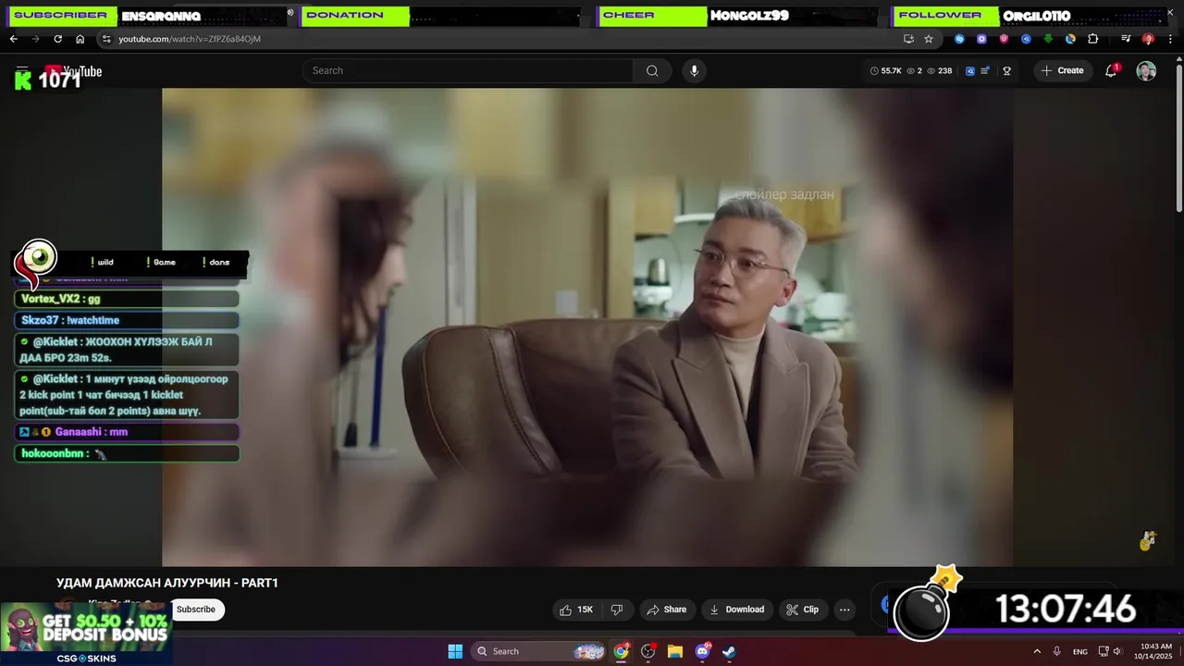
Task: Bookmark this page with the star
Action: 929,39
